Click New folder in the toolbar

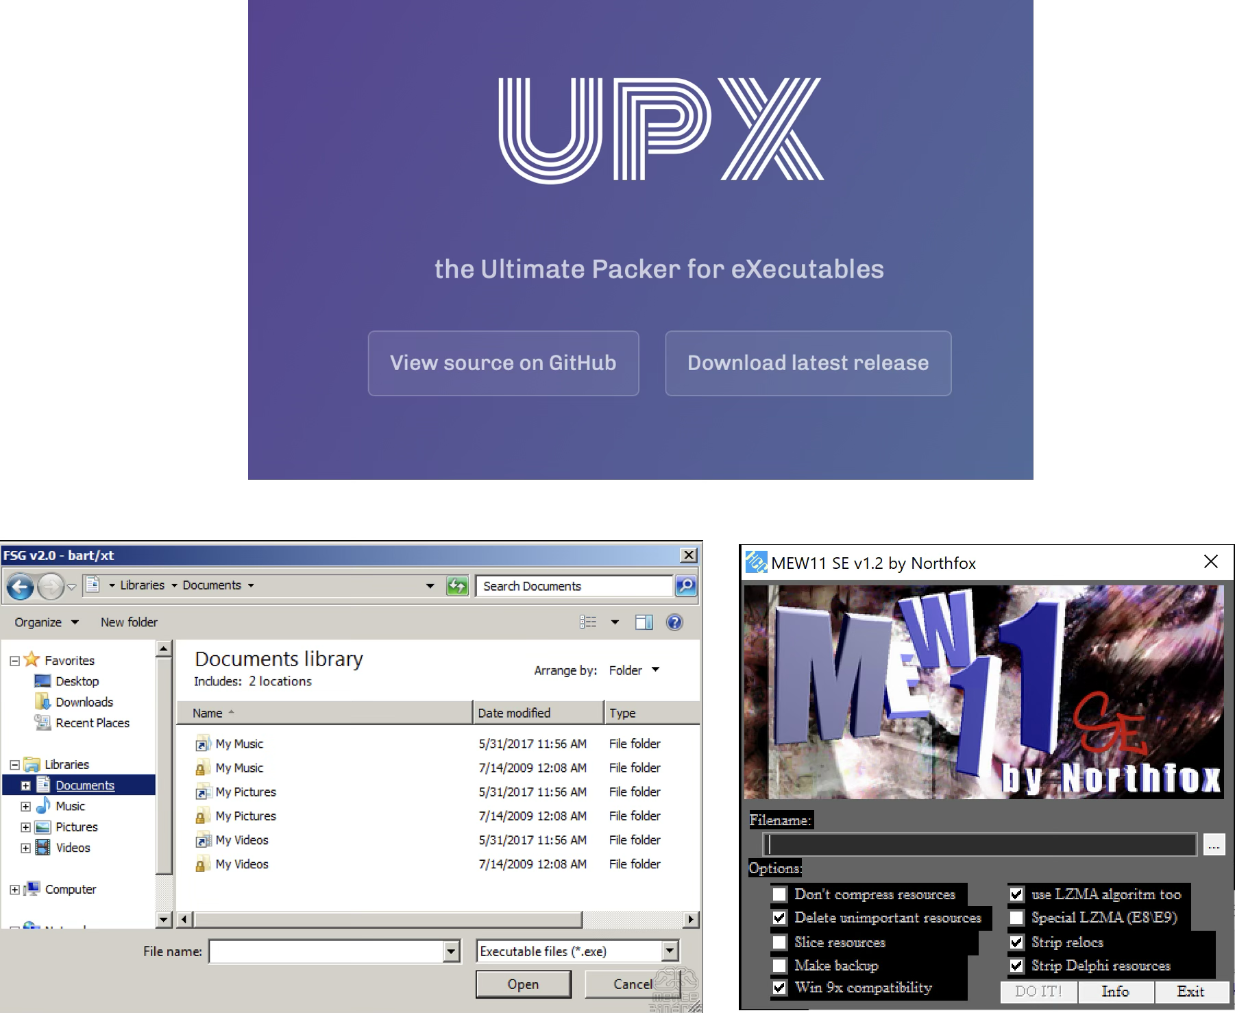pos(129,622)
